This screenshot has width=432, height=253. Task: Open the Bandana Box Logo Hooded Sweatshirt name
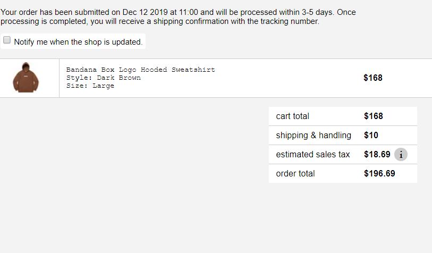(x=140, y=70)
